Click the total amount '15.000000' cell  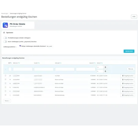[93, 76]
